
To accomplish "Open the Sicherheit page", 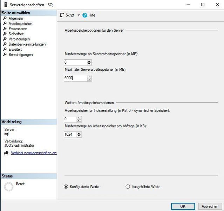I will pyautogui.click(x=16, y=34).
